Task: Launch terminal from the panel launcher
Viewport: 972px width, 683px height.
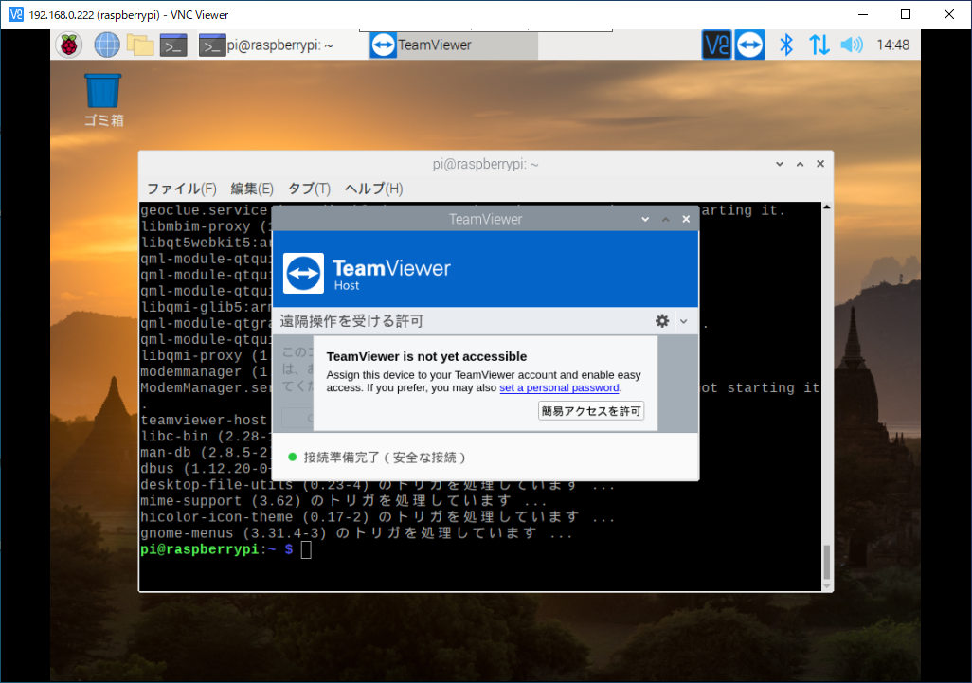Action: pos(173,45)
